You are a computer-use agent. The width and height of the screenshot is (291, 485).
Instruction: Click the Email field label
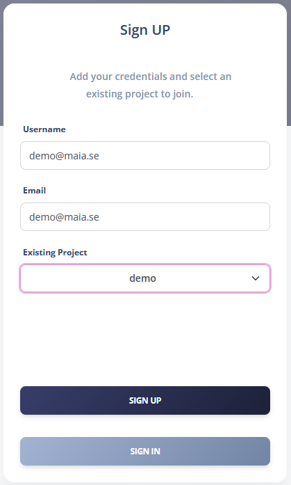[x=34, y=191]
